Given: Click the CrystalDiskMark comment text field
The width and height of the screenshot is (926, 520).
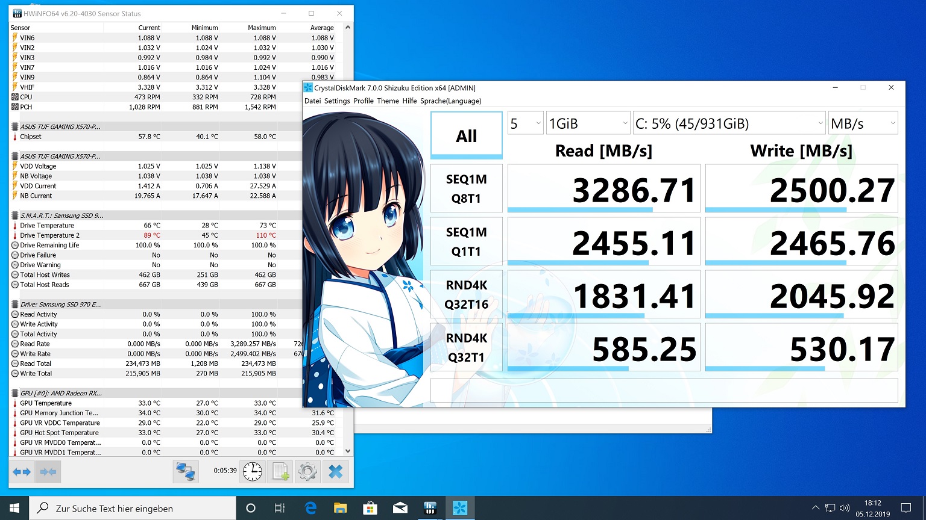Looking at the screenshot, I should coord(664,391).
